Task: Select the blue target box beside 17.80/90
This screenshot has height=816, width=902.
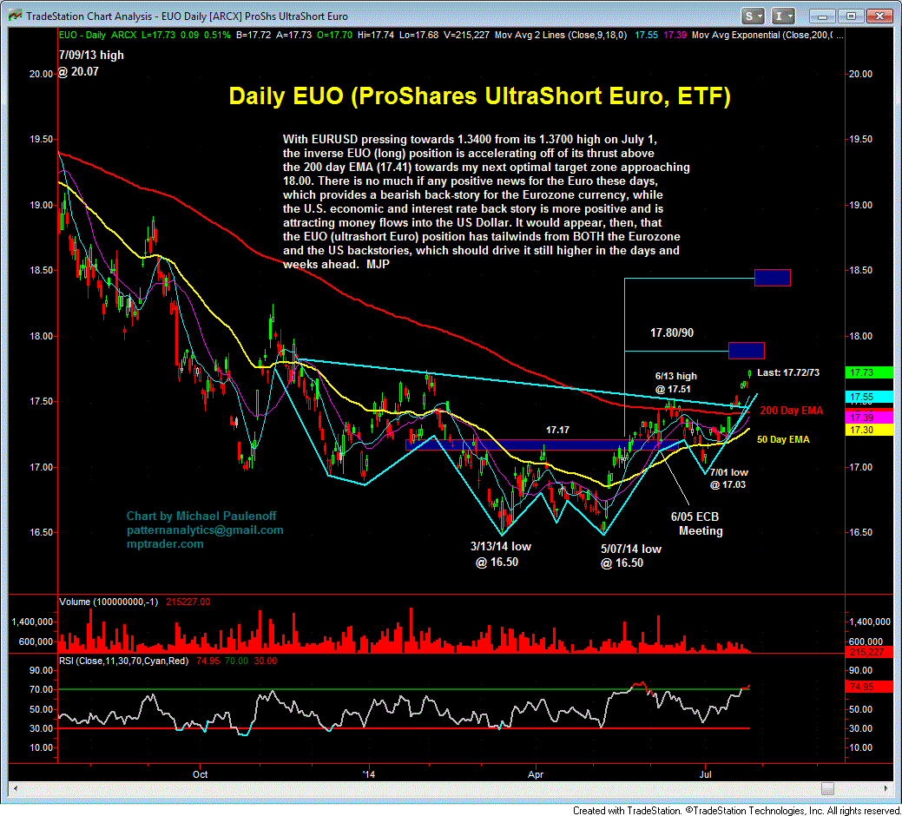Action: [x=746, y=350]
